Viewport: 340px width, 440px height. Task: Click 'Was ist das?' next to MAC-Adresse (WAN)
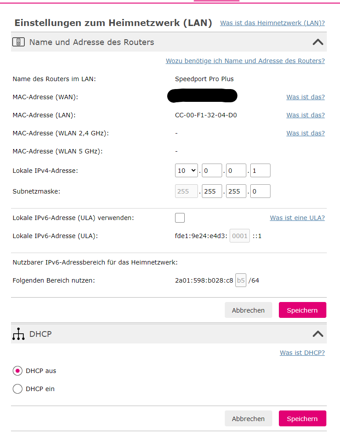pyautogui.click(x=305, y=97)
